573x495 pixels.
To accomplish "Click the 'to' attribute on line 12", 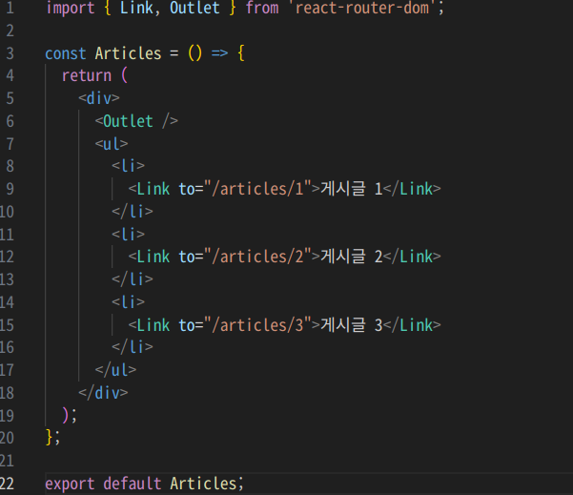I will (186, 257).
